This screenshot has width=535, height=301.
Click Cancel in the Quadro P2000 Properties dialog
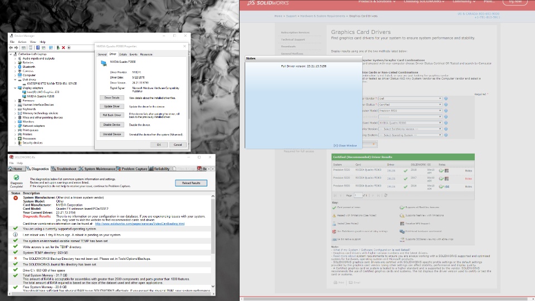[178, 145]
